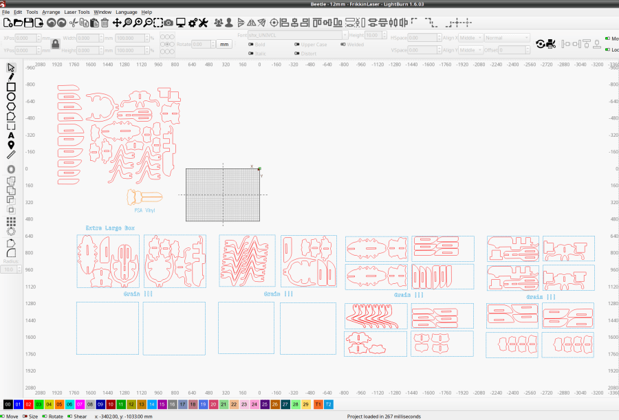Select the Rectangle tool
The height and width of the screenshot is (420, 619).
click(10, 87)
